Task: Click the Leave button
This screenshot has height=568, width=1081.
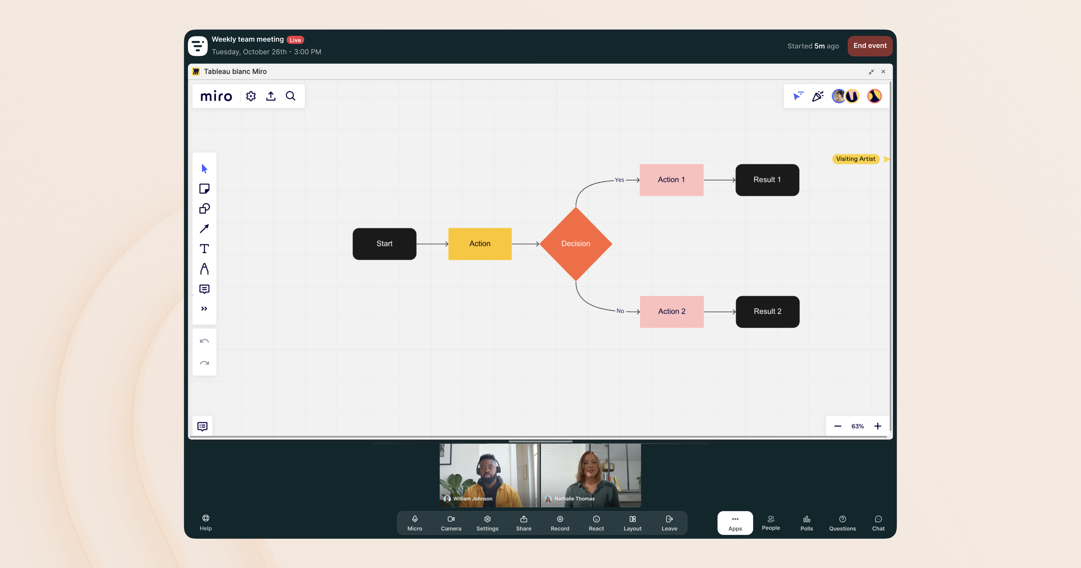Action: pos(669,523)
